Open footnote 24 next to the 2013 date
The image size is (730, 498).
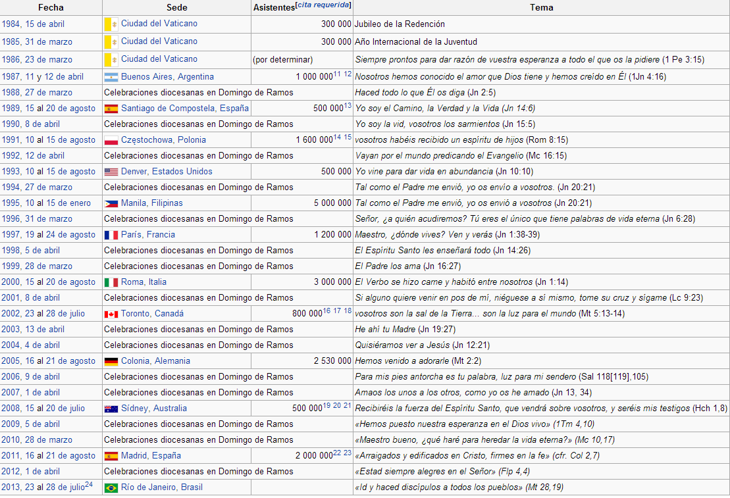tap(88, 484)
